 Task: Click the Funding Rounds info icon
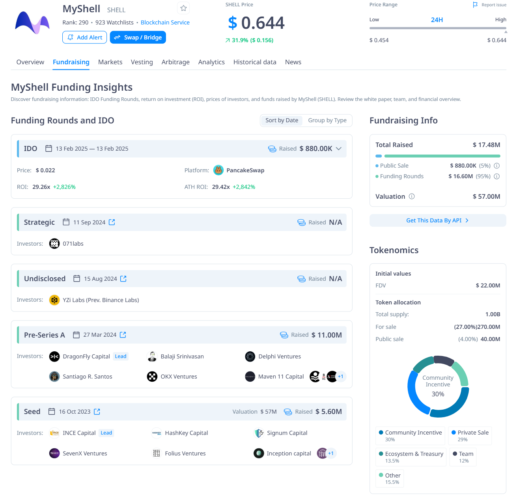pos(497,176)
